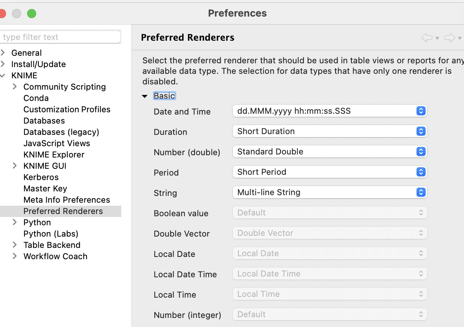Select the Workflow Coach preference page

(55, 256)
